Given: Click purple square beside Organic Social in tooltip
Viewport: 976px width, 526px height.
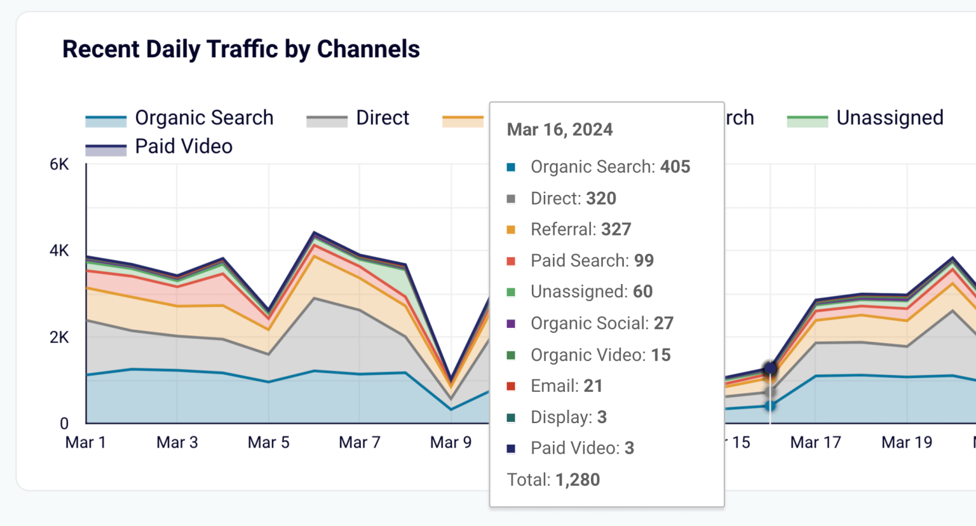Looking at the screenshot, I should click(511, 324).
